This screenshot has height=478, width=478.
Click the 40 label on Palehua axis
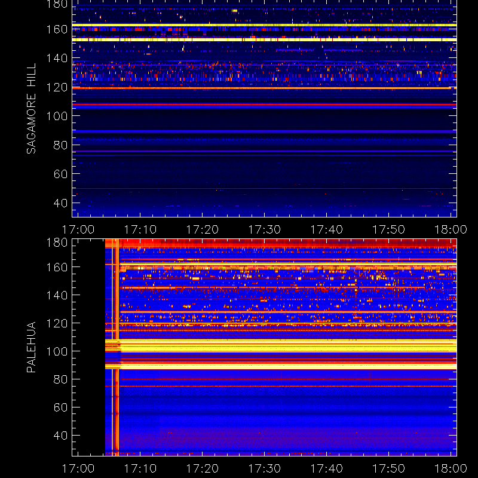pyautogui.click(x=60, y=436)
